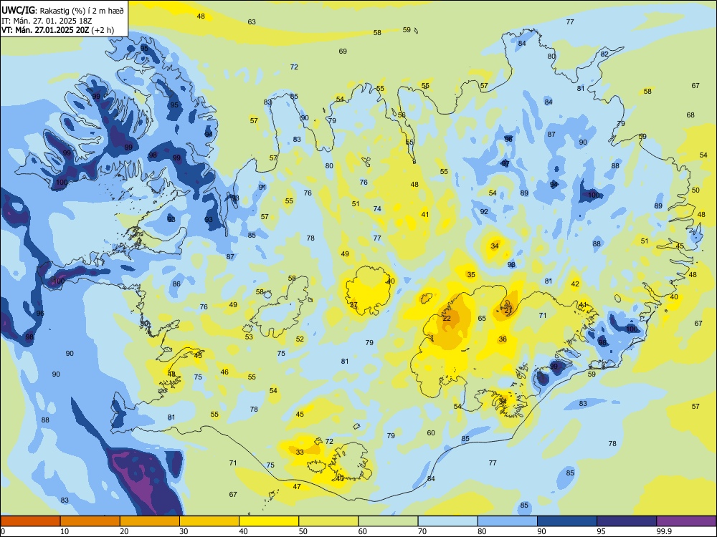Click the map value '97' in the dark blue patch
The width and height of the screenshot is (717, 537).
[505, 163]
